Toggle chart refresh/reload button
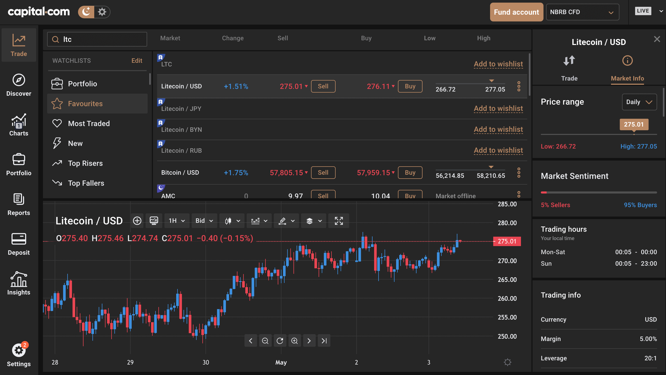Viewport: 666px width, 375px height. [x=280, y=340]
